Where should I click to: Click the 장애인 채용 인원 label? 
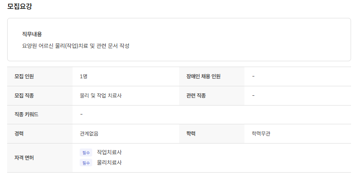(203, 76)
